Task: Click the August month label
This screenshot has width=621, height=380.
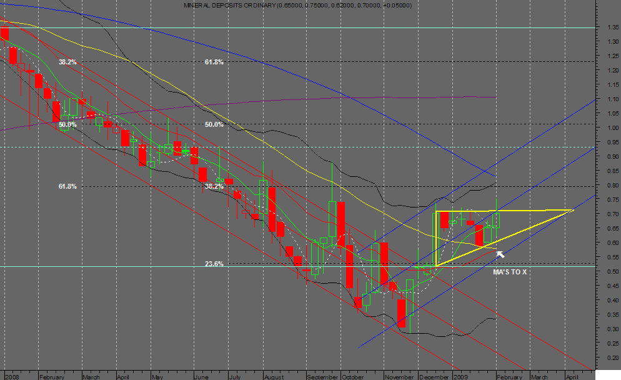Action: click(274, 377)
